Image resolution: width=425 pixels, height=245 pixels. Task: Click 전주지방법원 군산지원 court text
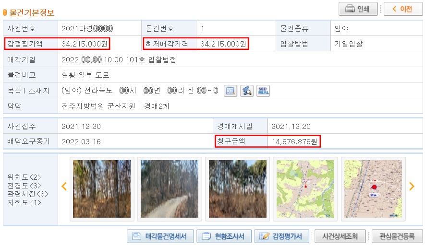(x=98, y=106)
